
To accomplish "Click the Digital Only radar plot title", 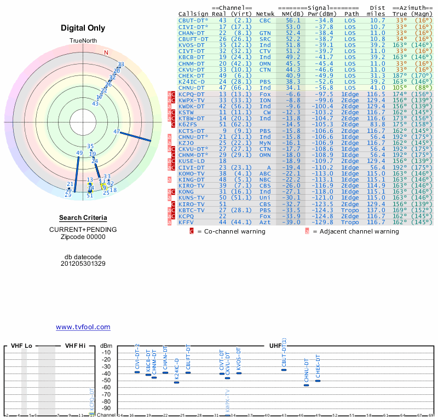I will pyautogui.click(x=82, y=28).
